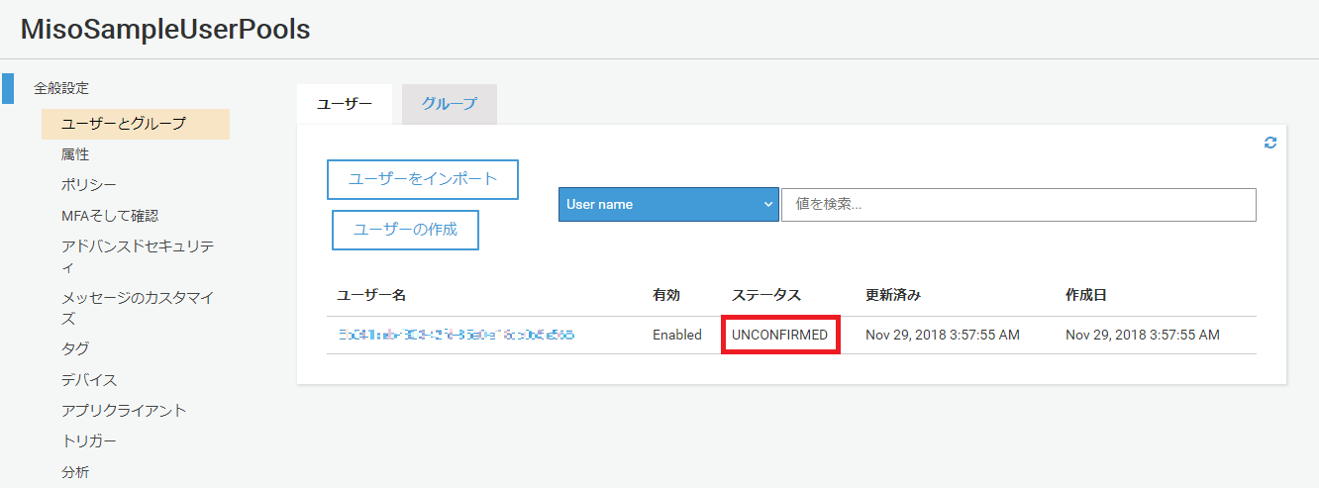This screenshot has height=488, width=1319.
Task: Select the ユーザー tab
Action: 345,104
